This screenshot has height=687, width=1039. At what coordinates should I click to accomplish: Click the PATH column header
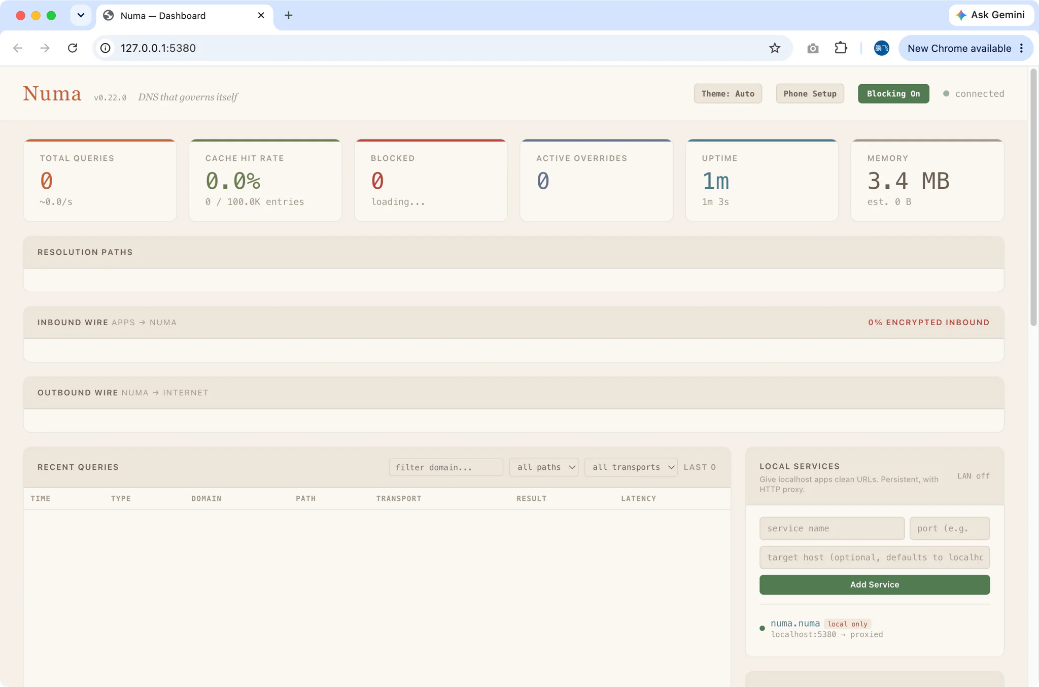pos(306,499)
